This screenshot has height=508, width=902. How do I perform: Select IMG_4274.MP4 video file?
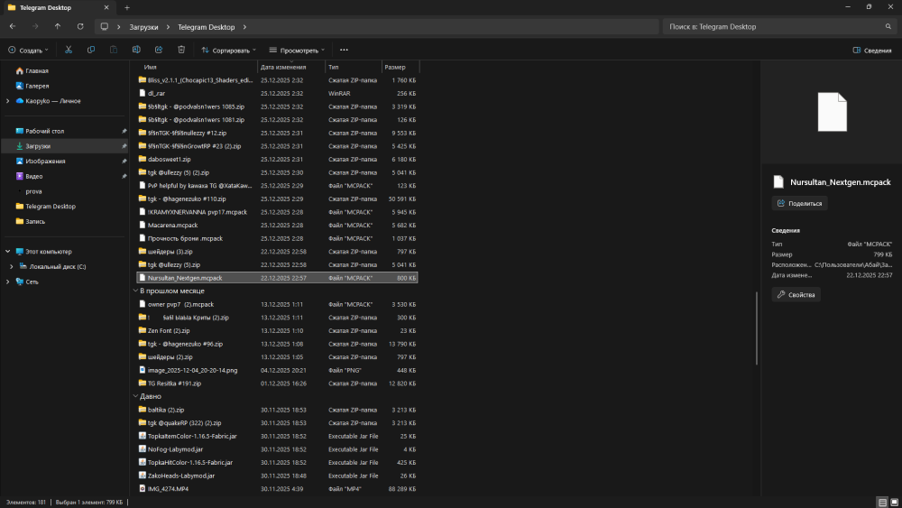click(277, 489)
